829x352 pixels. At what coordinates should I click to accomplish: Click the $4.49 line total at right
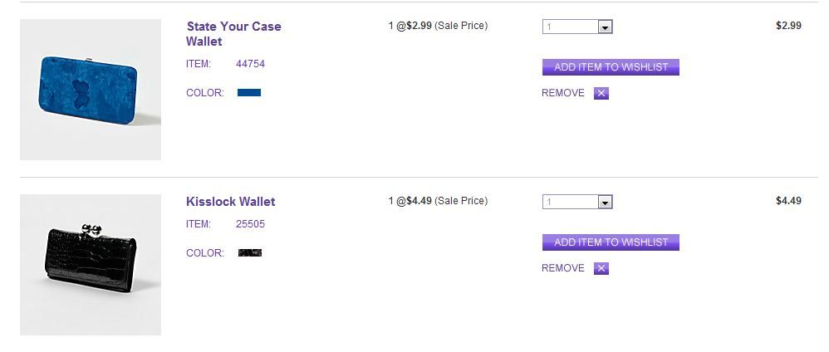(788, 201)
